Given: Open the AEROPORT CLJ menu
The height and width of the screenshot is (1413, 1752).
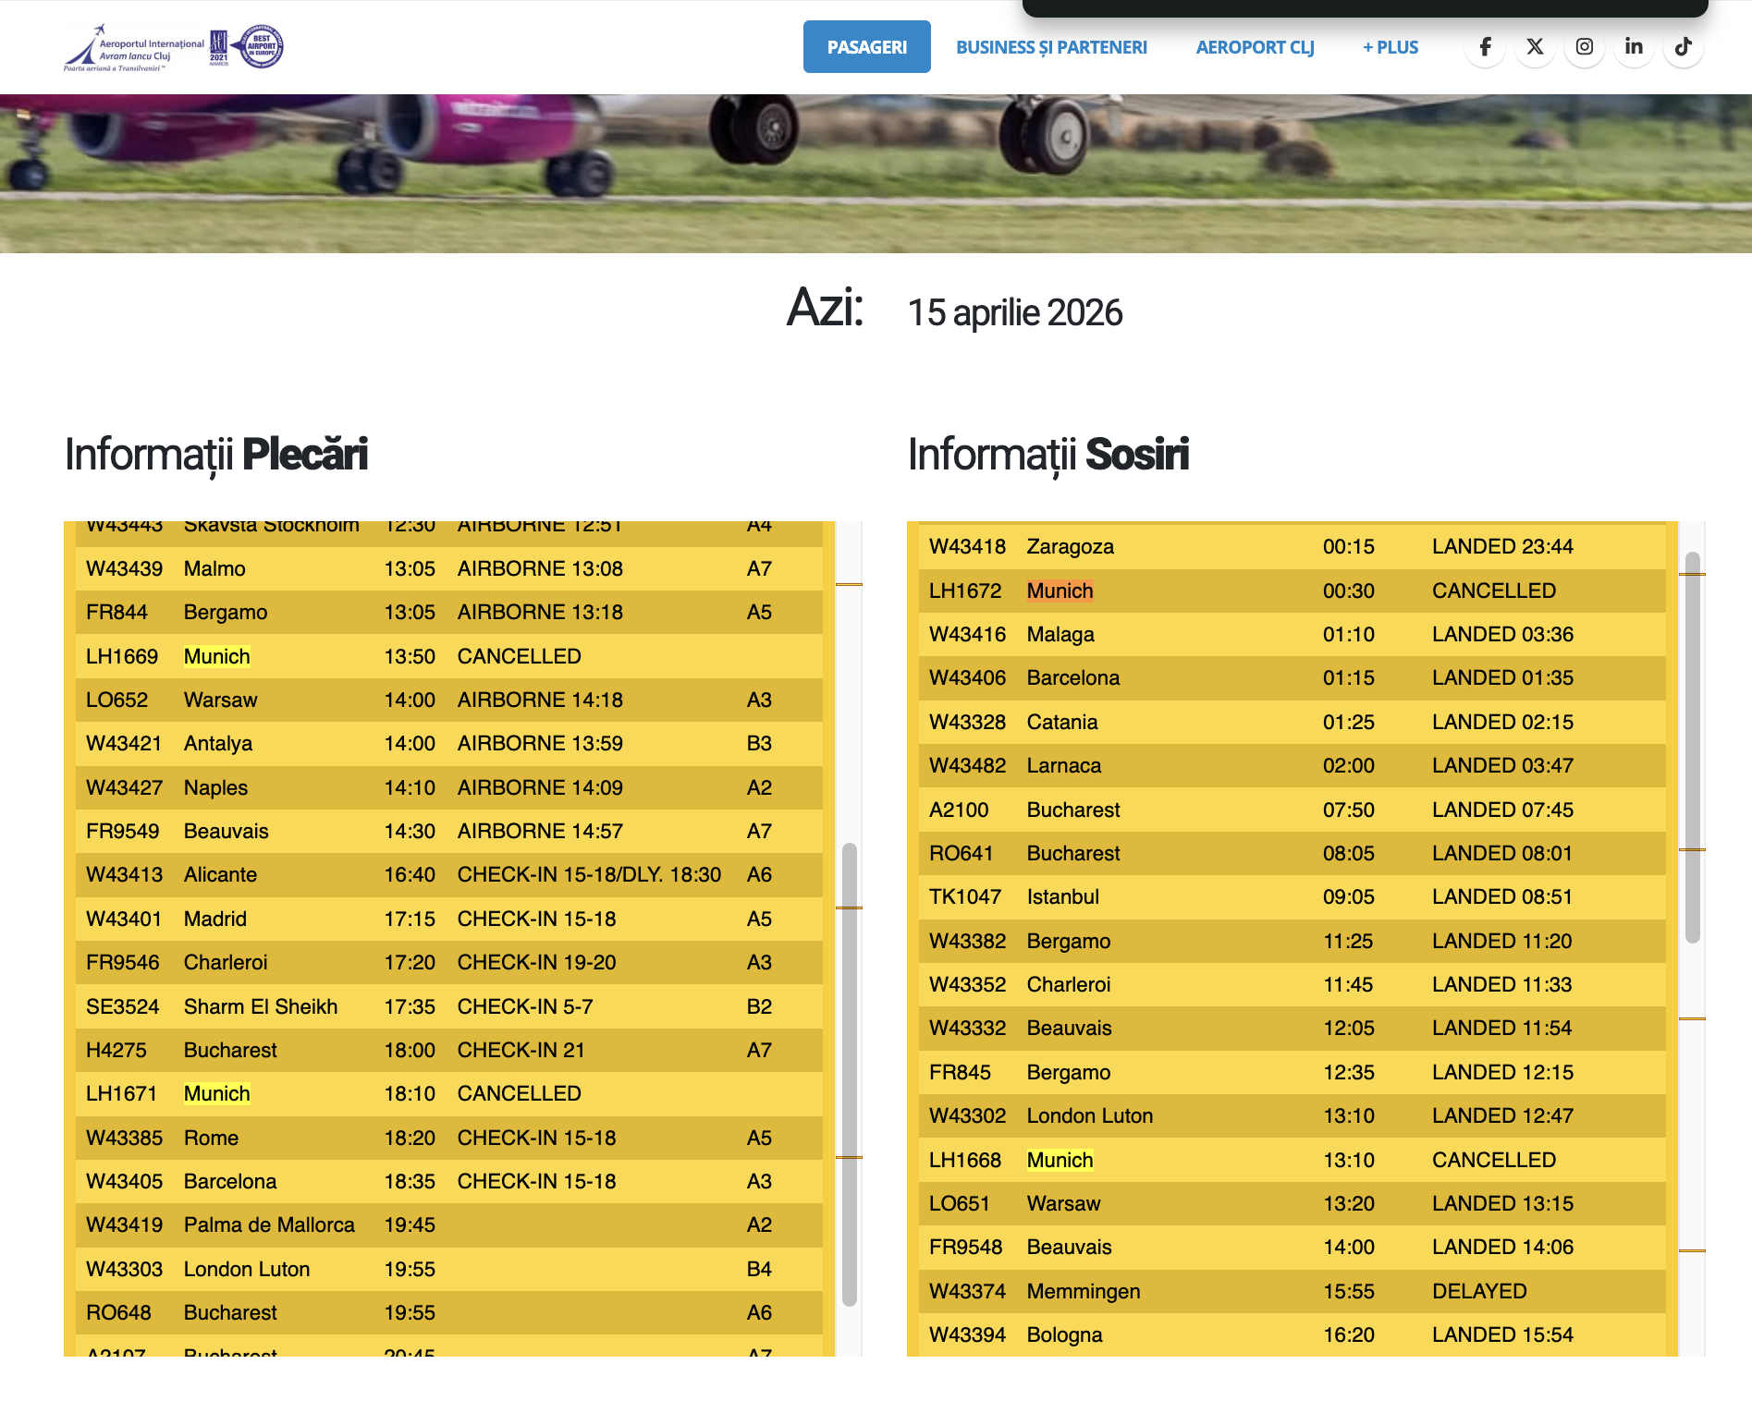Looking at the screenshot, I should pos(1255,47).
